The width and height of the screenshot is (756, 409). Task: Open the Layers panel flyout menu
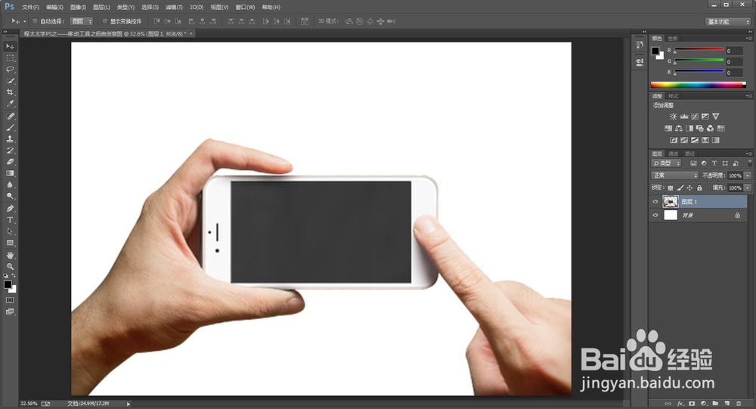[x=748, y=153]
